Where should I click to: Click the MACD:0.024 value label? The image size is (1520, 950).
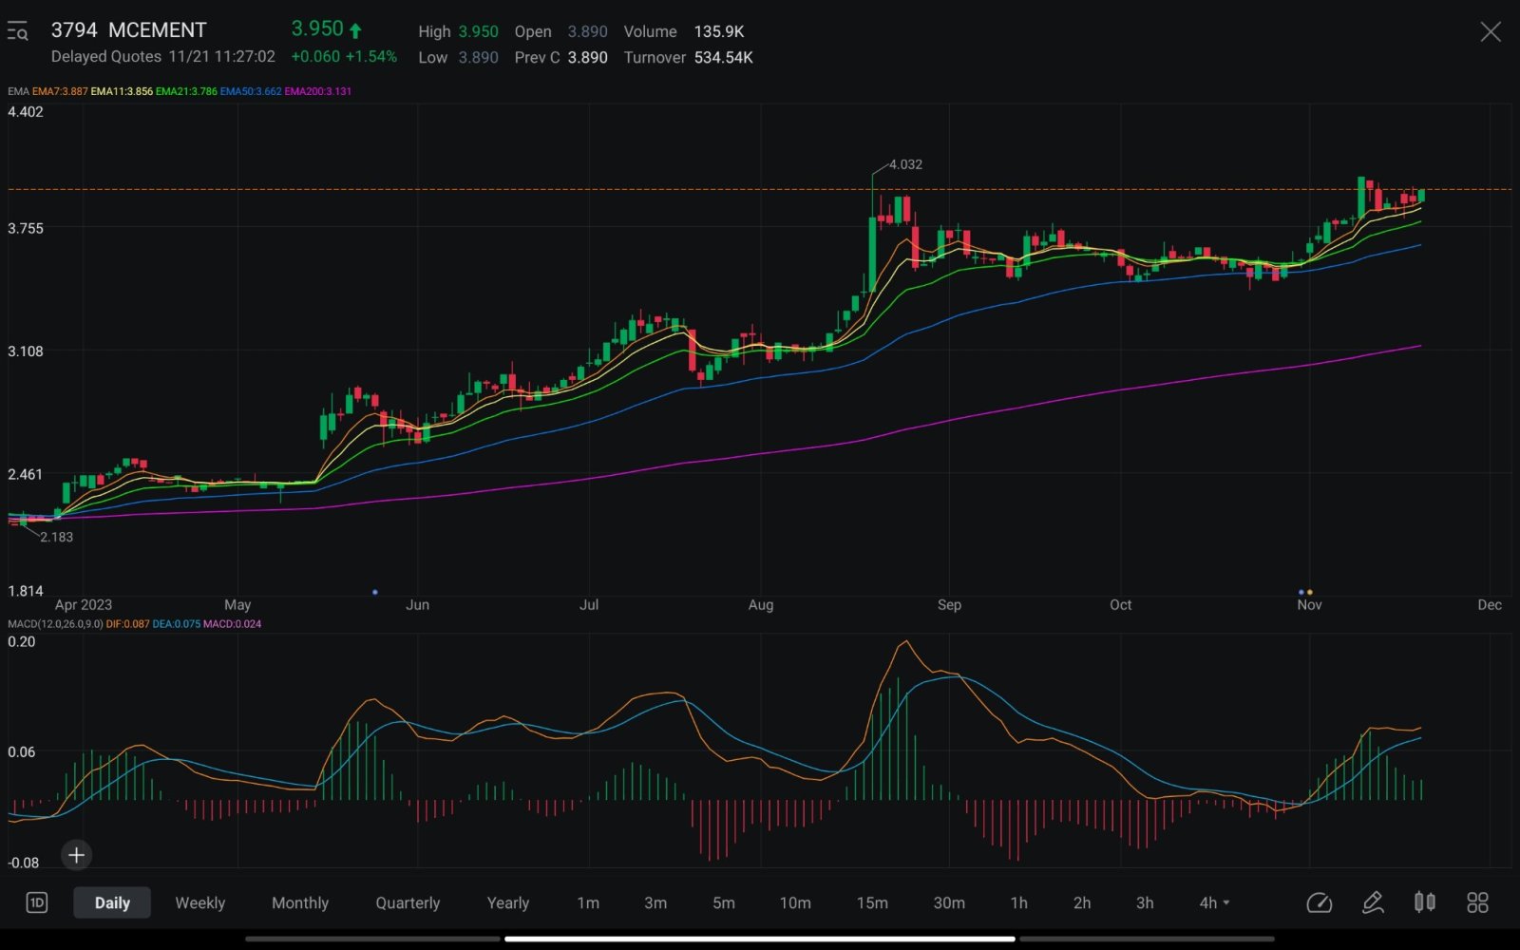pyautogui.click(x=233, y=624)
